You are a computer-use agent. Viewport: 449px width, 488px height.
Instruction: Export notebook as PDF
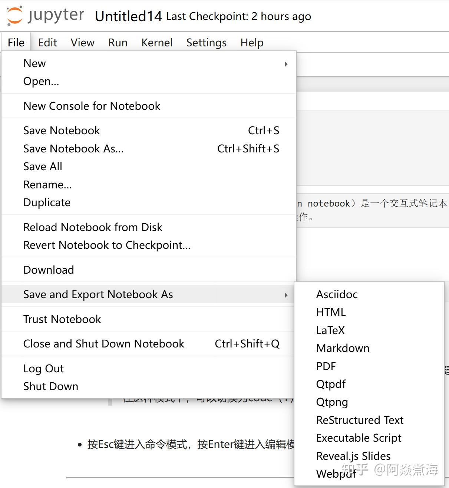326,366
